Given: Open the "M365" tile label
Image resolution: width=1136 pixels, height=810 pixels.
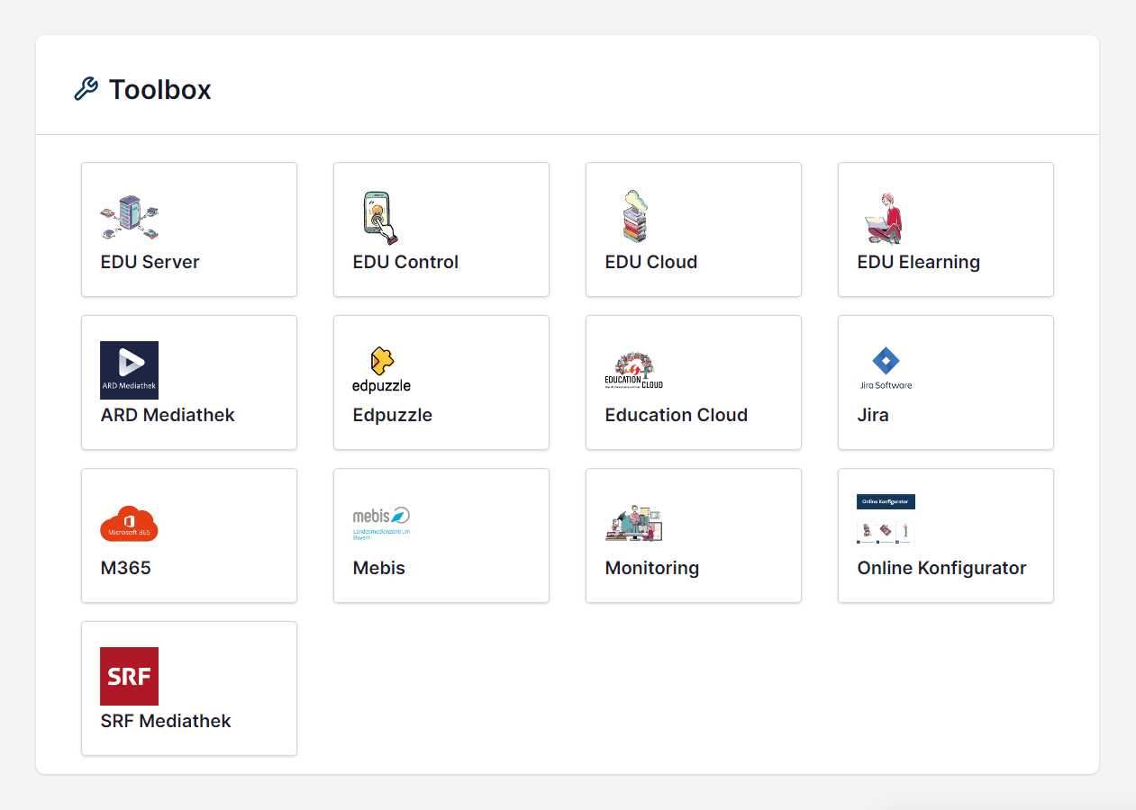Looking at the screenshot, I should [x=126, y=568].
